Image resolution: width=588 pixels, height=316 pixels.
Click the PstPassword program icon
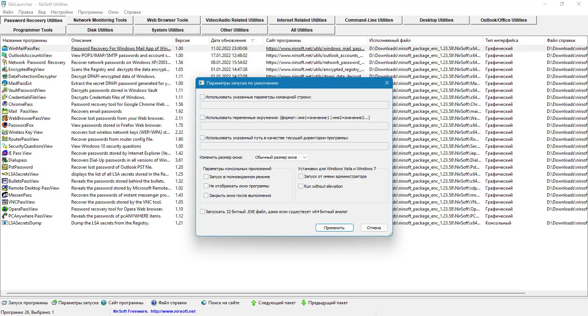click(5, 167)
